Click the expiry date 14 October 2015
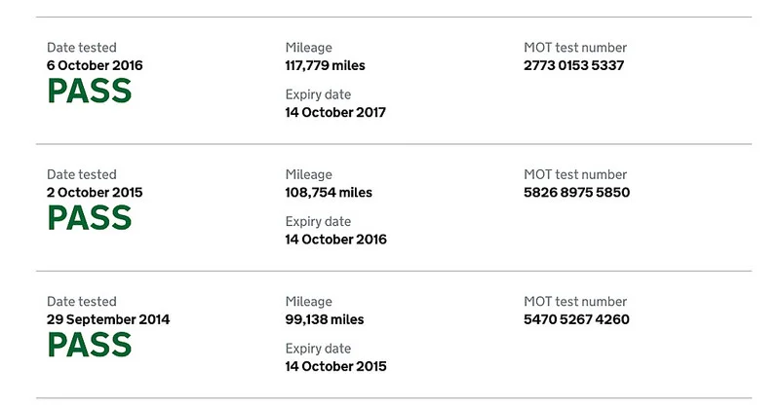Image resolution: width=780 pixels, height=407 pixels. [335, 366]
